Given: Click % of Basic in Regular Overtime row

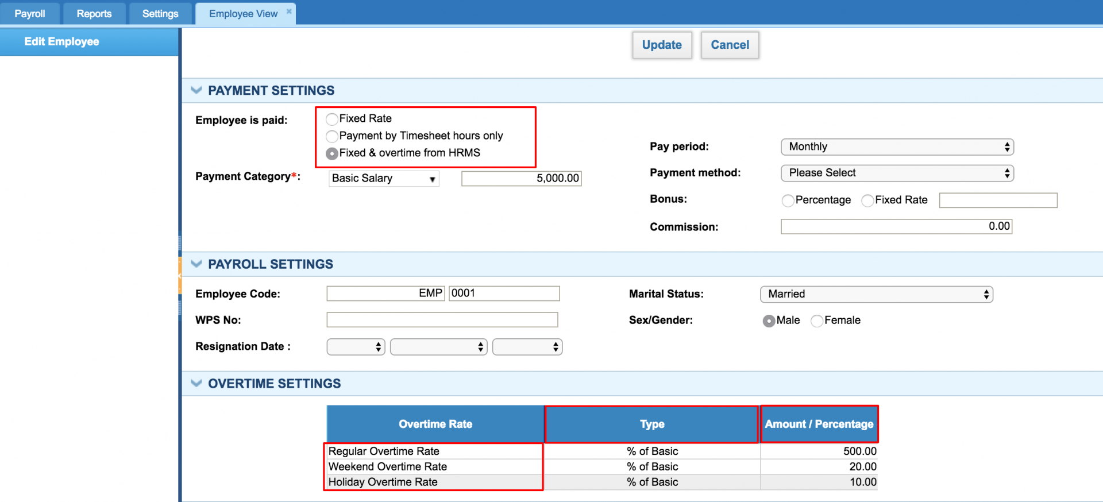Looking at the screenshot, I should click(x=652, y=451).
